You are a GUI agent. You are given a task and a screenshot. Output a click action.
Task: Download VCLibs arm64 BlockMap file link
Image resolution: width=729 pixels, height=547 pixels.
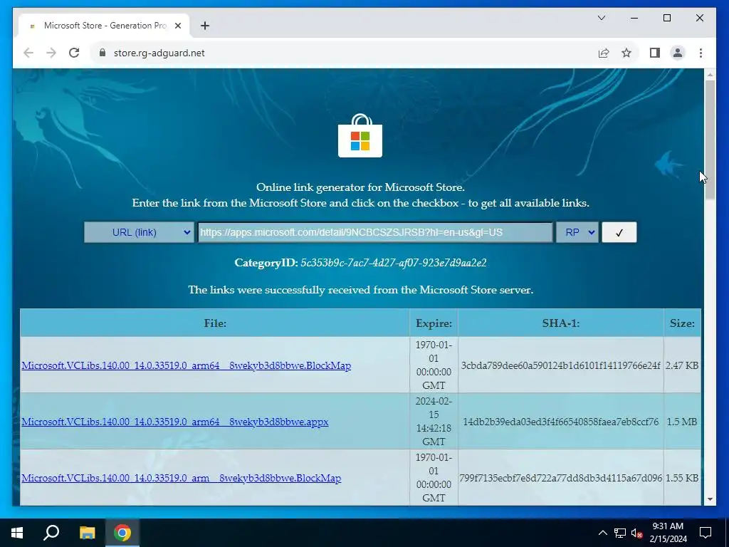tap(186, 365)
